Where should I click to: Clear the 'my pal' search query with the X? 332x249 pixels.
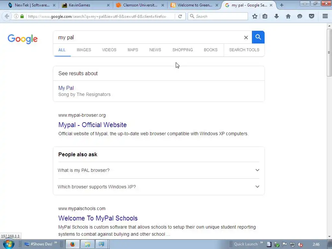click(246, 38)
